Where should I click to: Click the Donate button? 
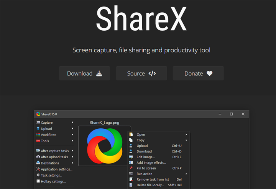(198, 73)
